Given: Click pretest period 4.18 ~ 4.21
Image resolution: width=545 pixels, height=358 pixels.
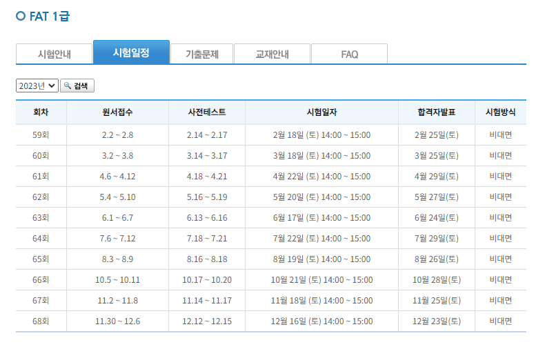Looking at the screenshot, I should [x=207, y=176].
